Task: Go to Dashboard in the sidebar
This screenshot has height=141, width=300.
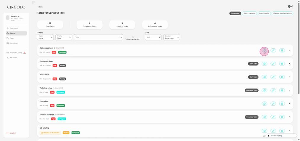Action: 14,28
